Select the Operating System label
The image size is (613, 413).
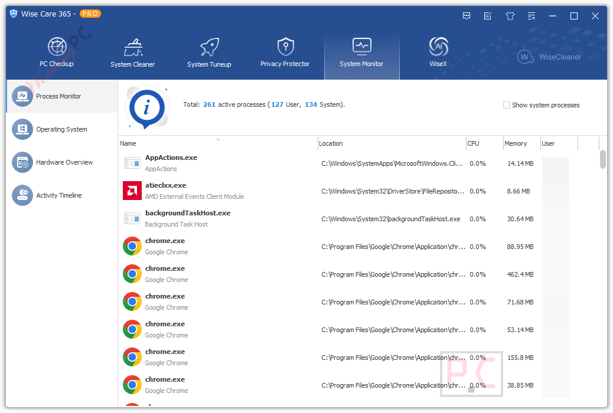click(62, 129)
